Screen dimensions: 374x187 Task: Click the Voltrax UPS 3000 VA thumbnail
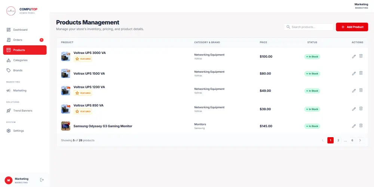[65, 57]
